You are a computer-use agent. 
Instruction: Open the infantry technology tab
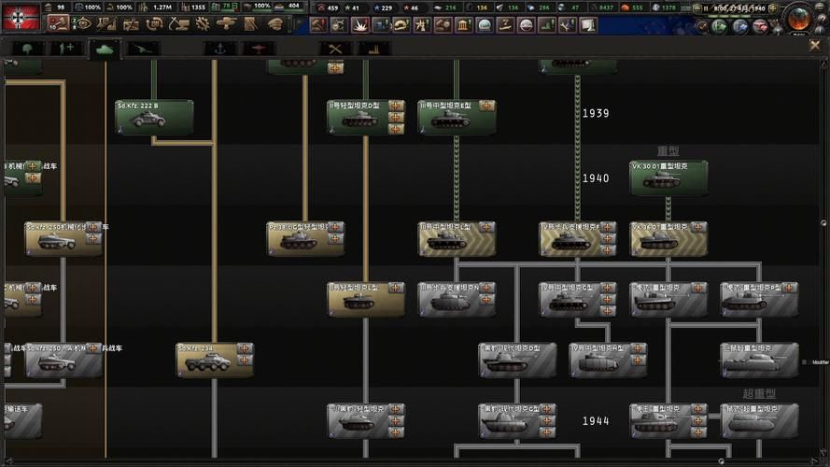[x=27, y=50]
